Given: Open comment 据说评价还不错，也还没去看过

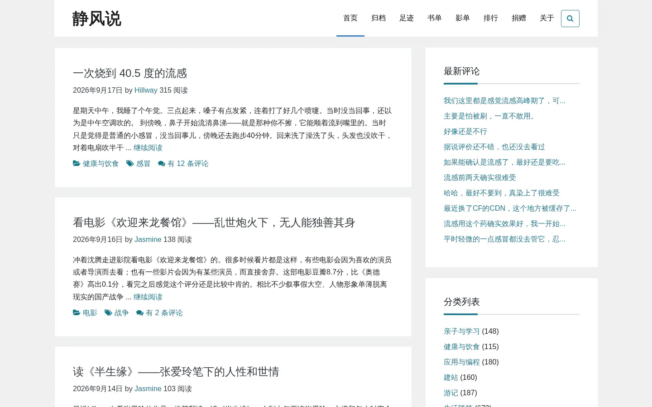Looking at the screenshot, I should (x=494, y=147).
